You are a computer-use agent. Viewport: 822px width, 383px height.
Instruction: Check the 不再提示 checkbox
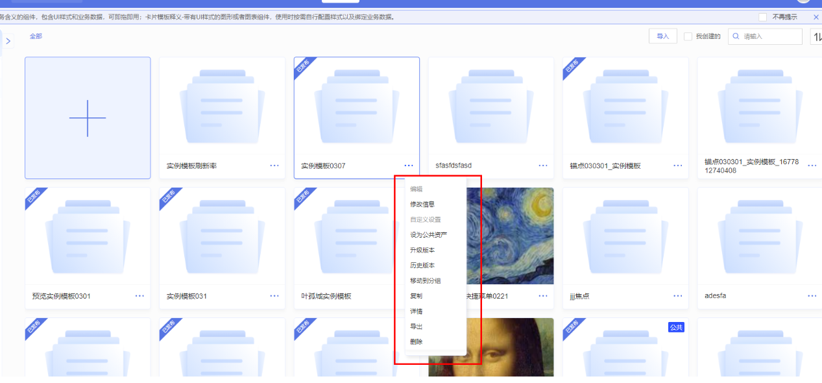click(763, 17)
